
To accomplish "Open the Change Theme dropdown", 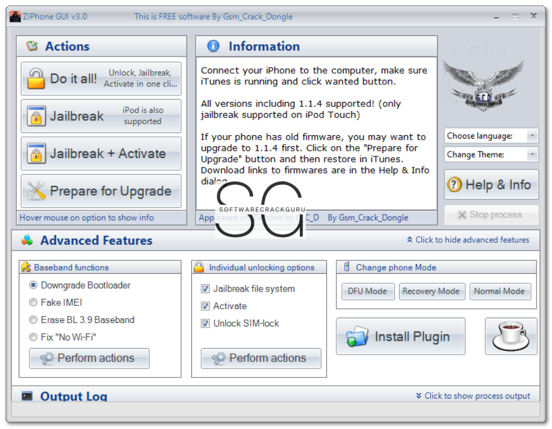I will point(491,154).
